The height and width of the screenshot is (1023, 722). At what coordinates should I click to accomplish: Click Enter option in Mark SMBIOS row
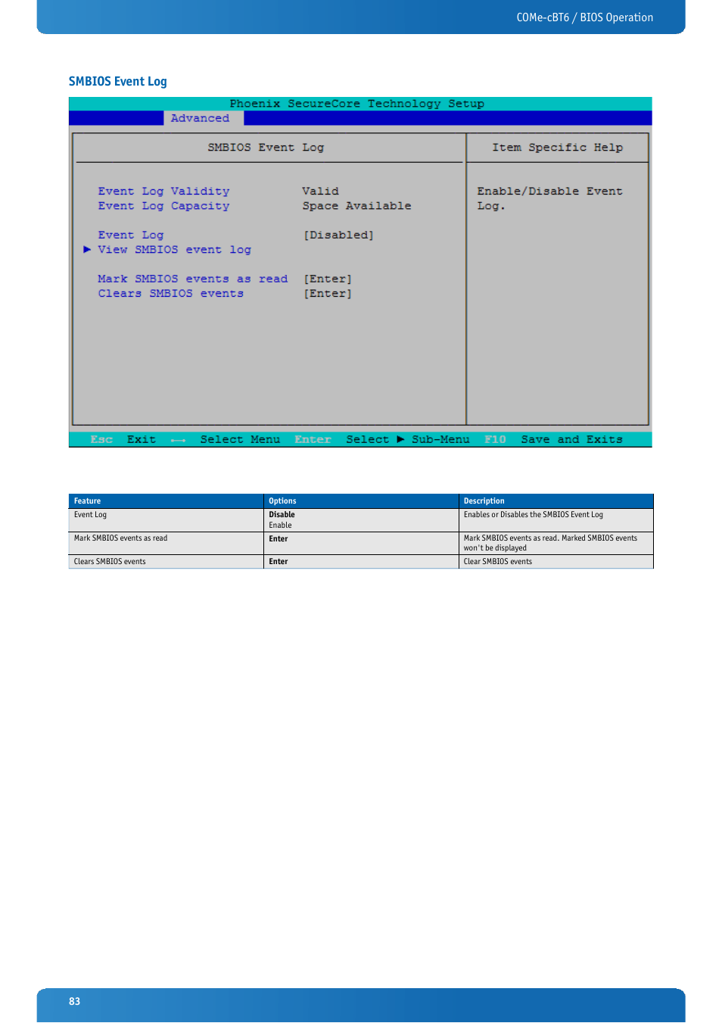click(279, 539)
